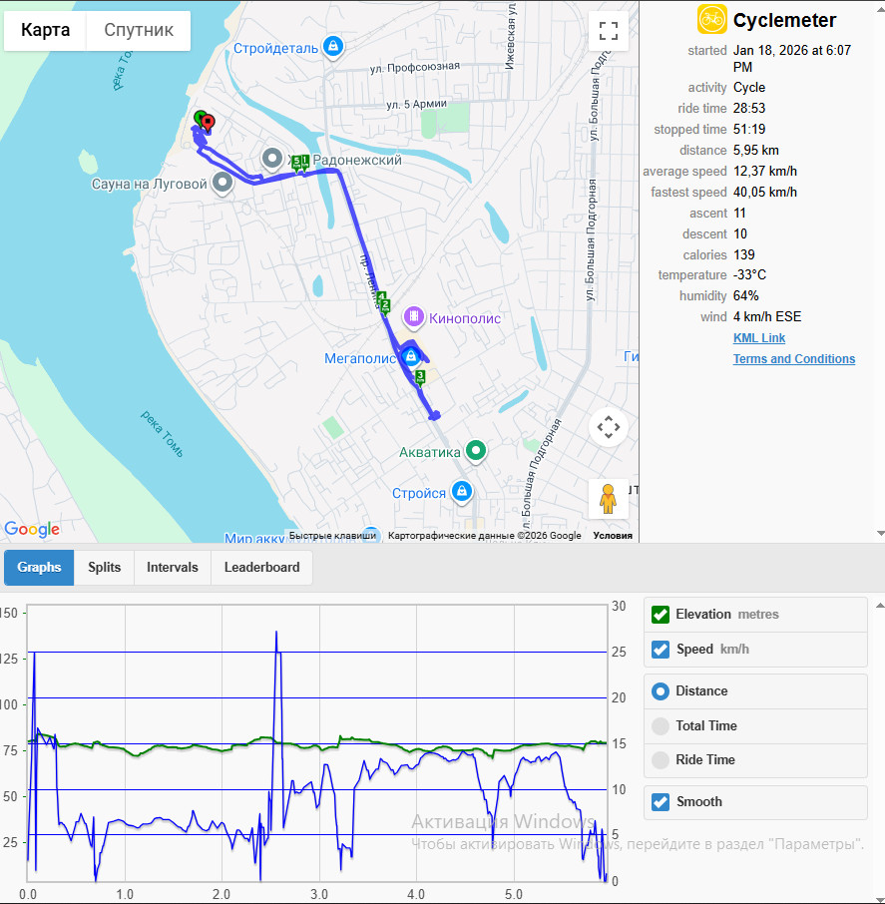The width and height of the screenshot is (885, 904).
Task: Select the Total Time radio option
Action: [661, 725]
